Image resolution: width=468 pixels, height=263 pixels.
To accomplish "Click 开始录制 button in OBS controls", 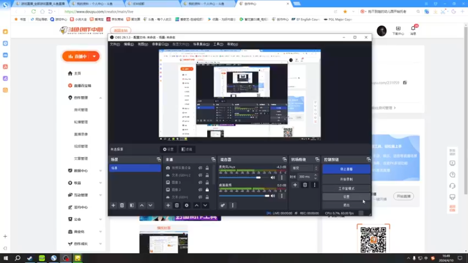I will click(346, 179).
